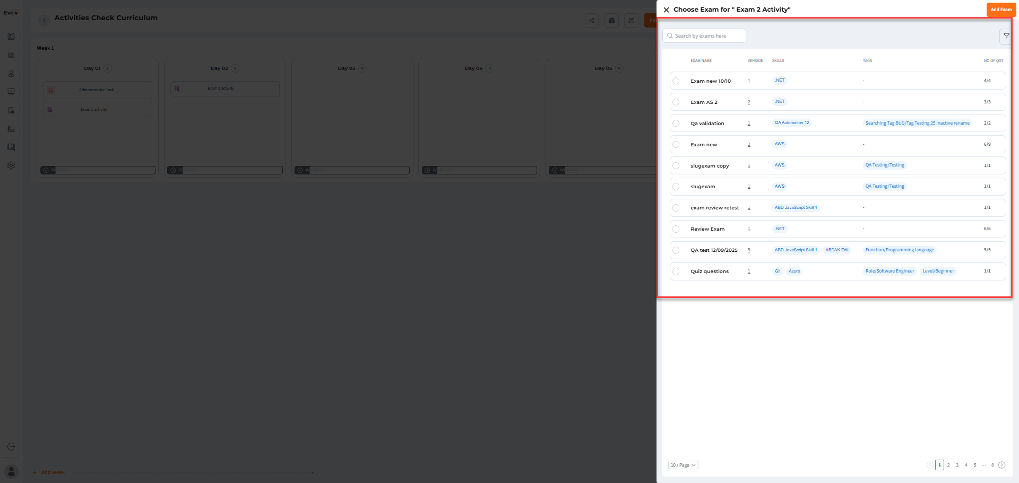Image resolution: width=1019 pixels, height=483 pixels.
Task: Click the clock icon in Day 04's hours bar
Action: click(427, 170)
